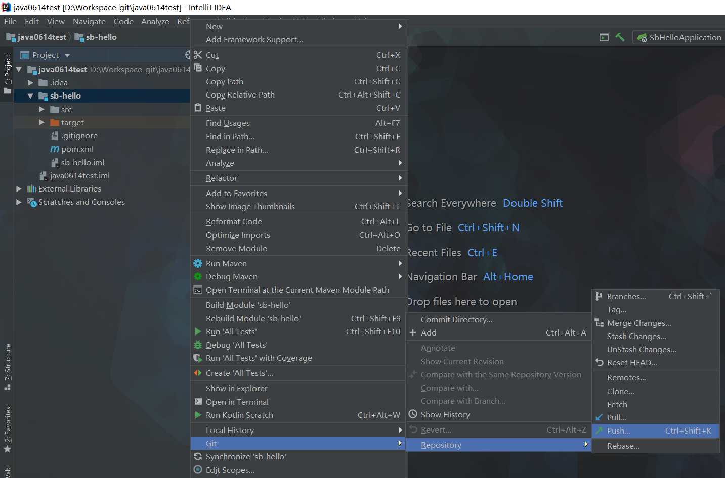
Task: Click the pom.xml Maven icon
Action: click(x=55, y=149)
